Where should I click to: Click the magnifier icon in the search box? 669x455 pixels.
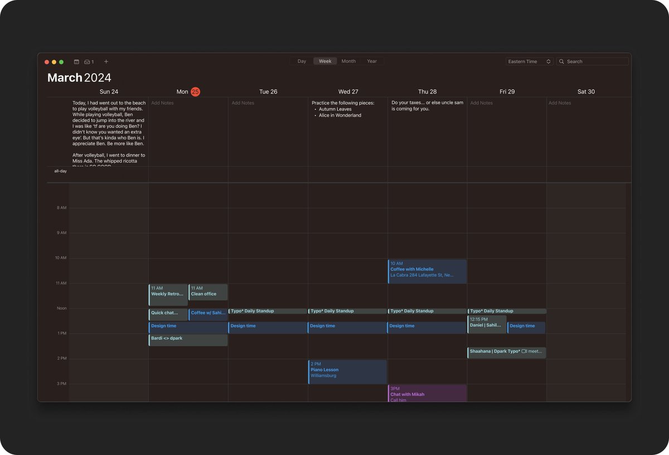[562, 62]
